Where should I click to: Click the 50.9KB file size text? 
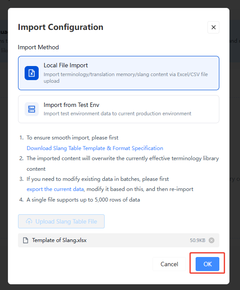(197, 240)
